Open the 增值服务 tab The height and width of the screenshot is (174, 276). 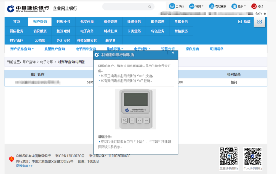(181, 31)
